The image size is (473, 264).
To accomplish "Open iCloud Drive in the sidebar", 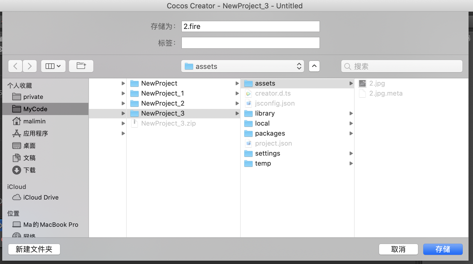I will (45, 197).
